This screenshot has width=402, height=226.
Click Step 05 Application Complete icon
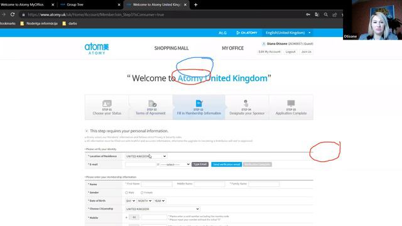tap(291, 103)
